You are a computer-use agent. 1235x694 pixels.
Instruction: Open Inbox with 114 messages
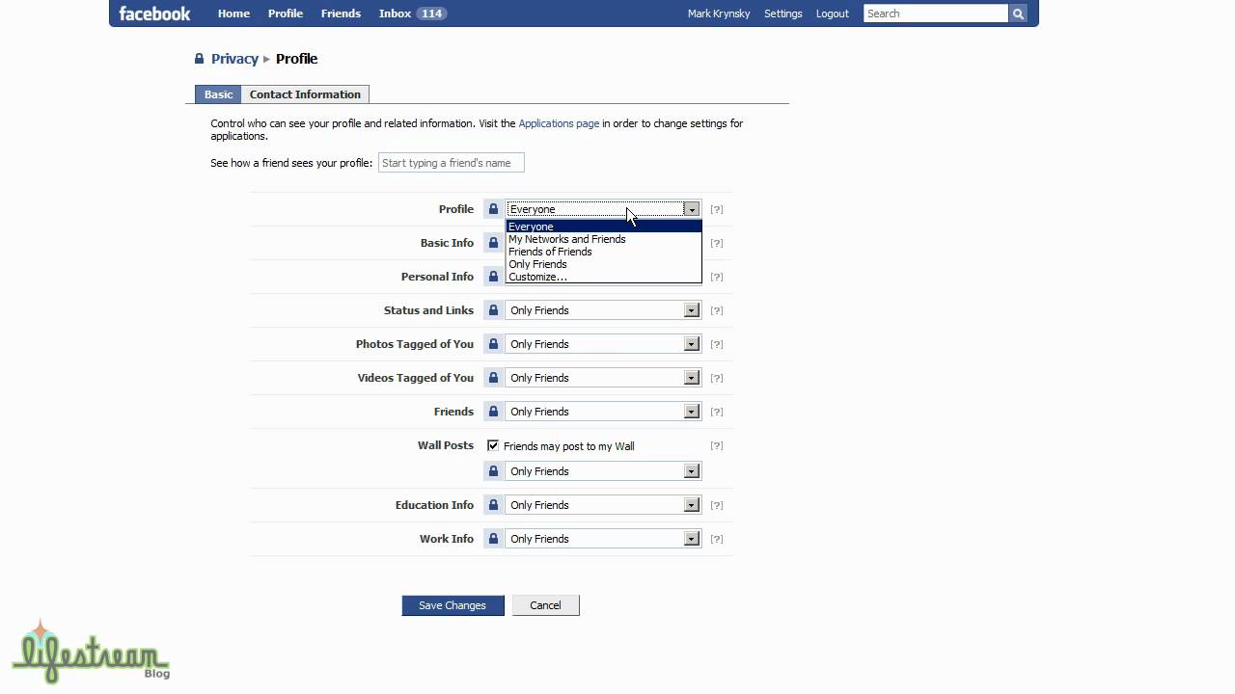[412, 13]
